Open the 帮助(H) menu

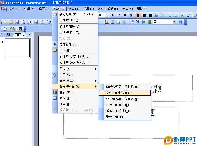(x=142, y=9)
